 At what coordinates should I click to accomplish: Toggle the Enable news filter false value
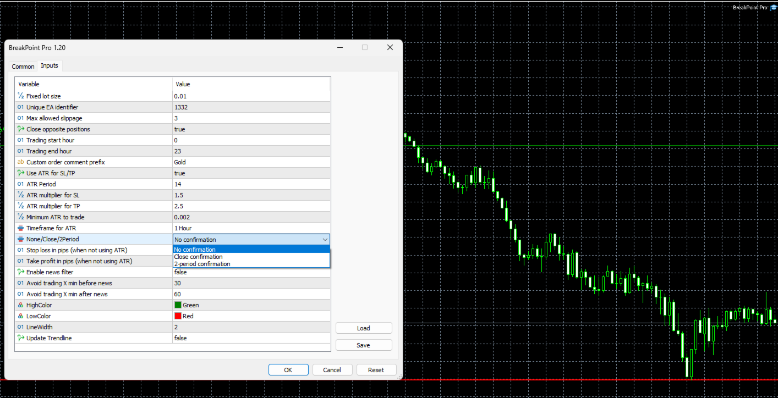251,272
